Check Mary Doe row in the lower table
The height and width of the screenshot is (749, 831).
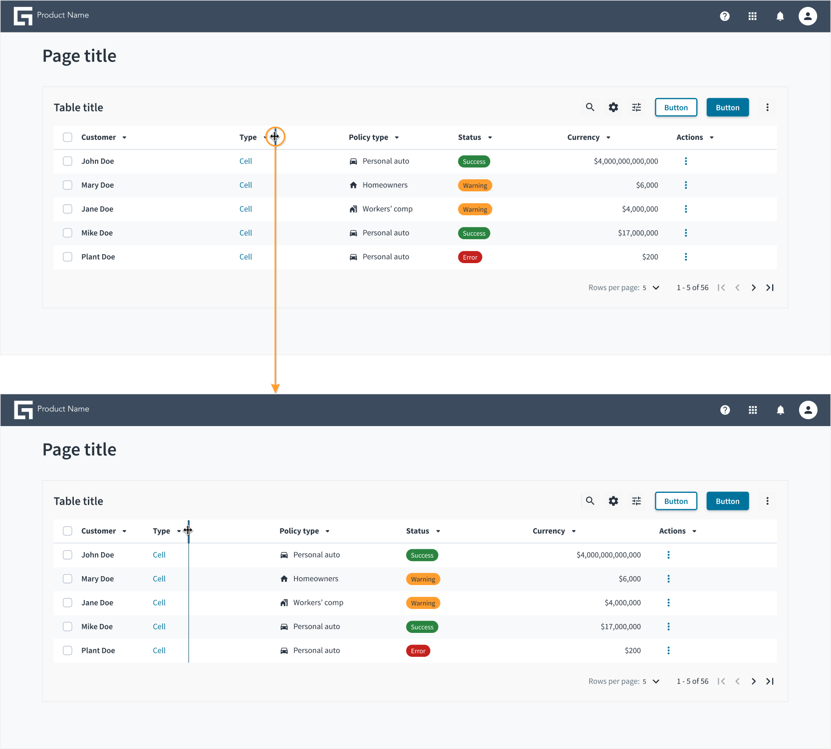(x=67, y=579)
